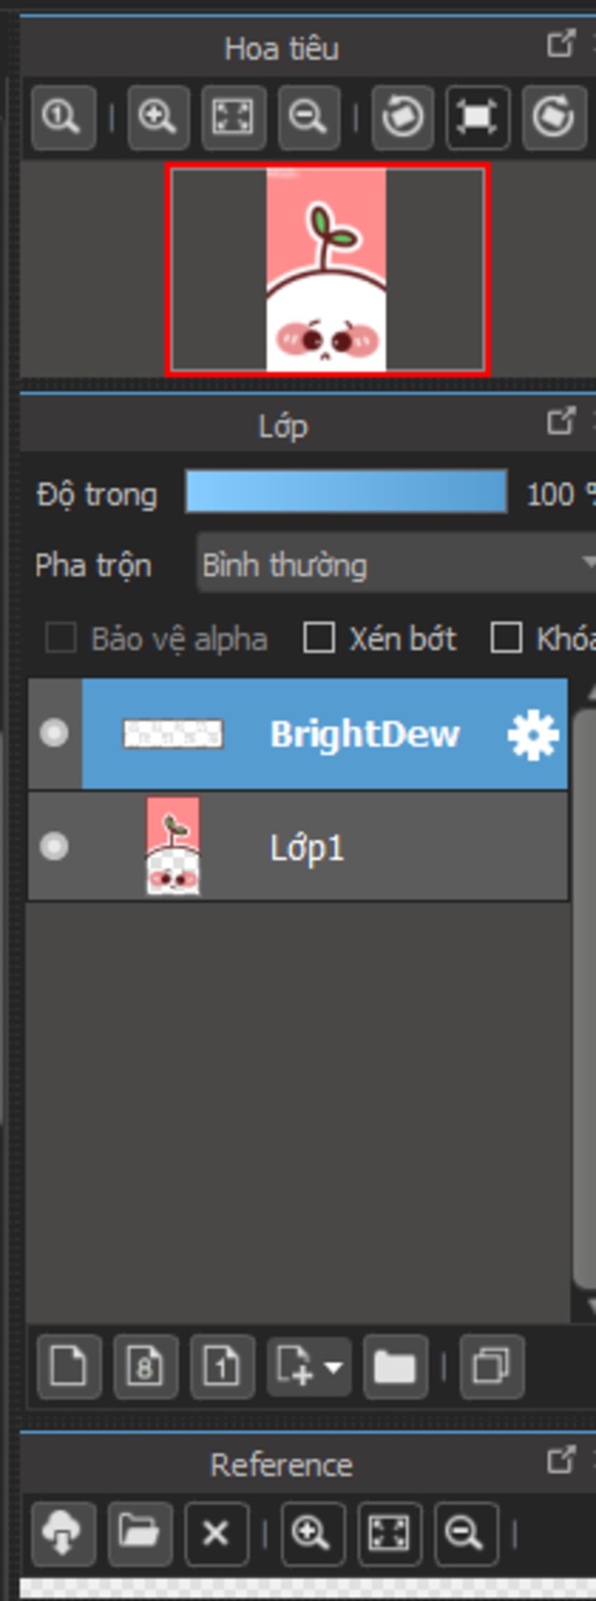Hide the Lớp1 layer
This screenshot has height=1601, width=596.
(54, 846)
